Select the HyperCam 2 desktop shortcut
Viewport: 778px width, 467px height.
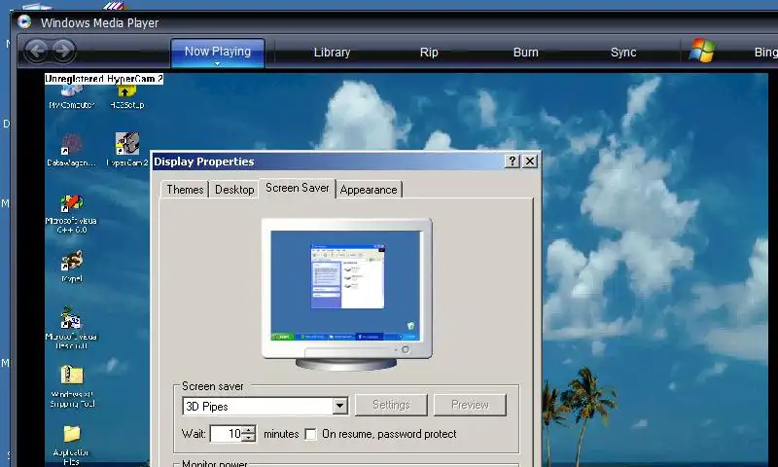click(127, 149)
